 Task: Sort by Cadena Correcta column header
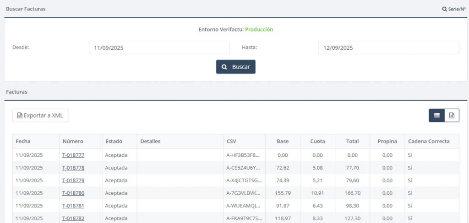[x=428, y=142]
